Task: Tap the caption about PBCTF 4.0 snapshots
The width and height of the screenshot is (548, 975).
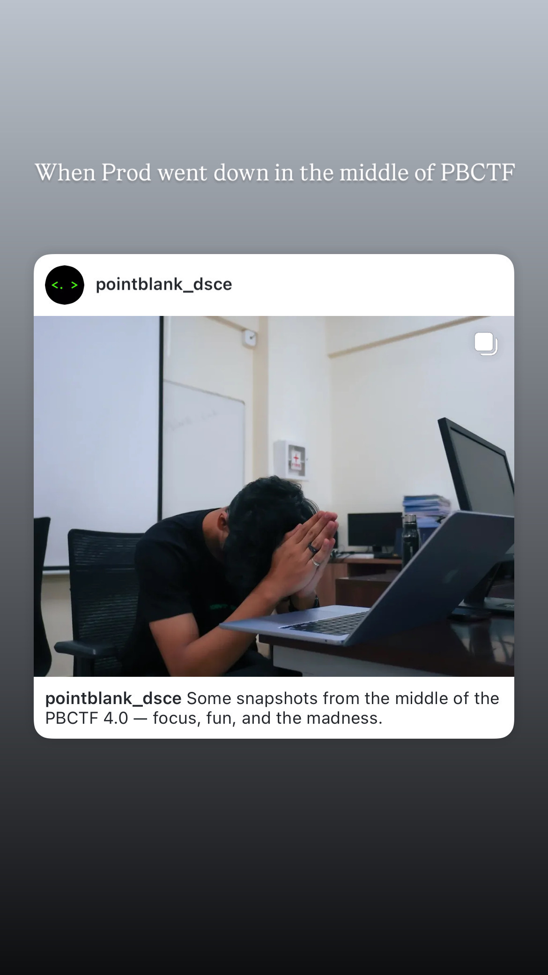Action: [x=272, y=708]
